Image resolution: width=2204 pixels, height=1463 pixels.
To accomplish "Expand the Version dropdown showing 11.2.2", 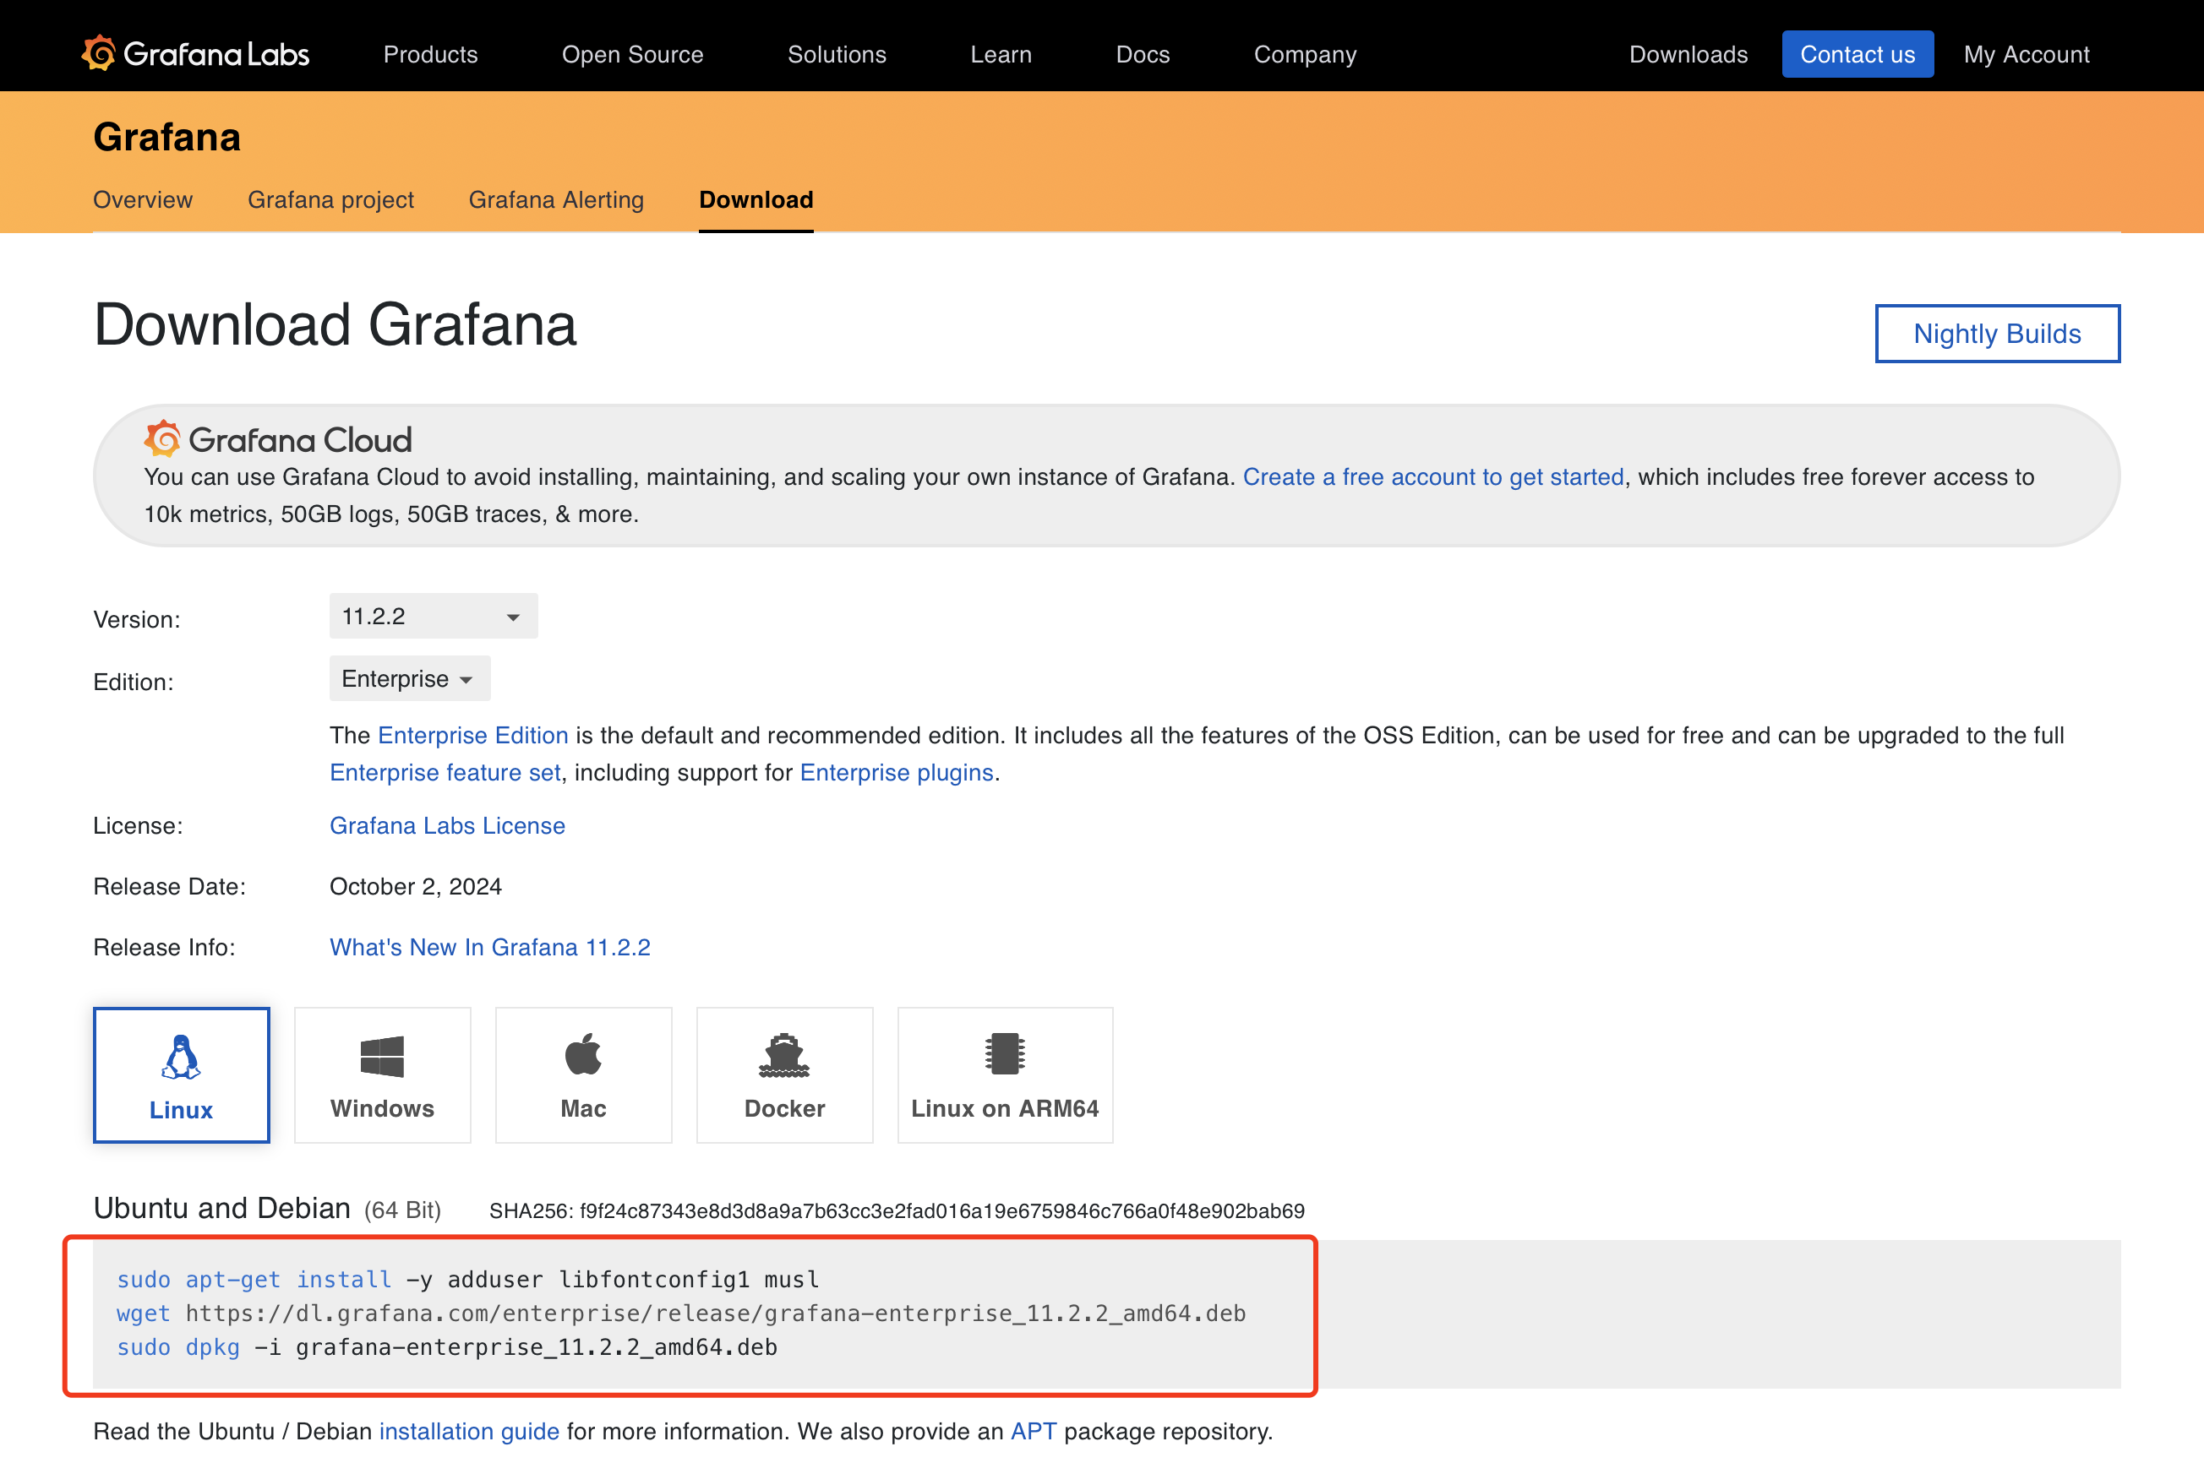I will (432, 616).
